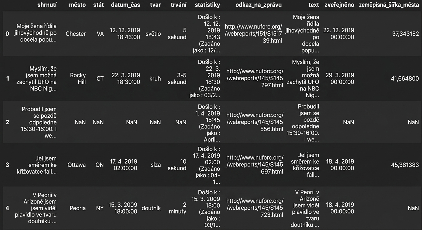Click the statistiky column header

click(207, 5)
